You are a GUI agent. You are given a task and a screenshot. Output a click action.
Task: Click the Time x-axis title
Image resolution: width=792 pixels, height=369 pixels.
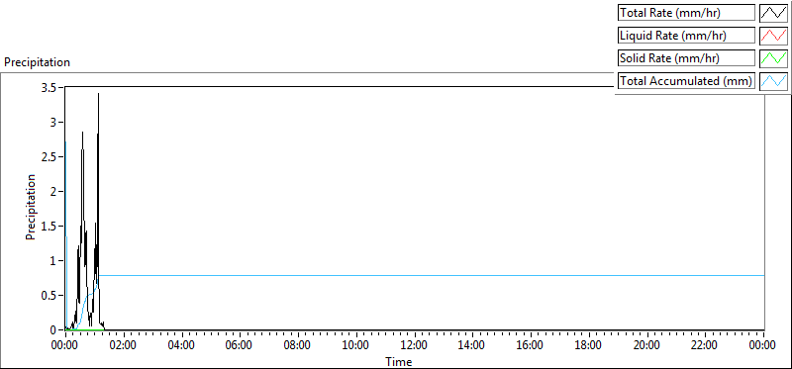[399, 362]
